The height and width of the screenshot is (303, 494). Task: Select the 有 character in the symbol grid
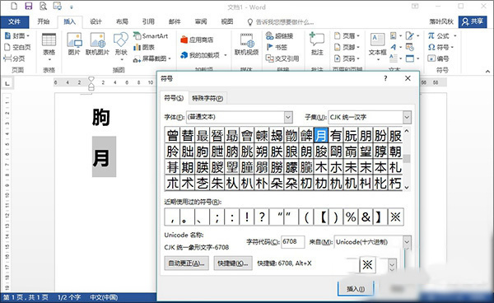point(336,135)
